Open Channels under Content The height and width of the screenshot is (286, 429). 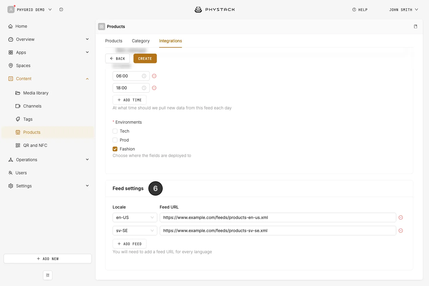click(x=48, y=106)
